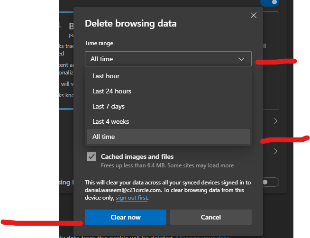Screen dimensions: 310x238
Task: Select Last 4 weeks option
Action: pos(110,121)
